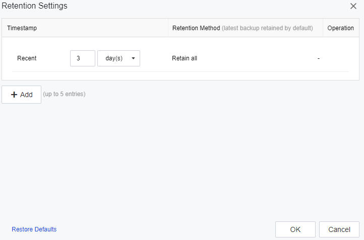Confirm settings with the OK button
Image resolution: width=364 pixels, height=240 pixels.
coord(295,229)
